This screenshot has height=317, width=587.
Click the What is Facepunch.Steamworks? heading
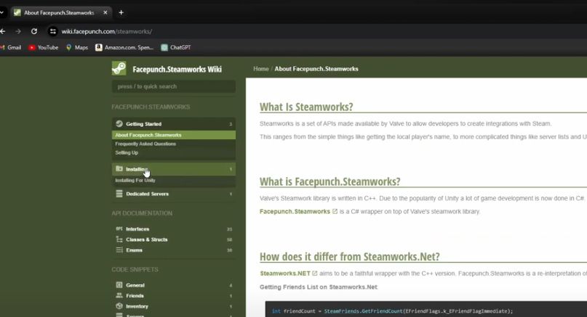(330, 181)
